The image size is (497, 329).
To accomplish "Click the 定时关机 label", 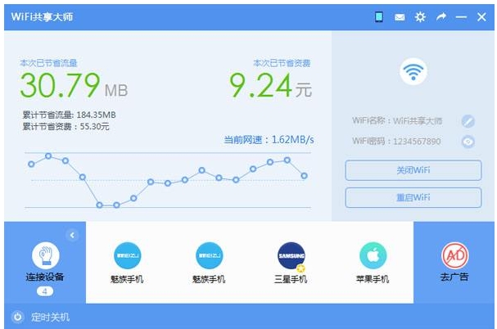I will pos(50,318).
